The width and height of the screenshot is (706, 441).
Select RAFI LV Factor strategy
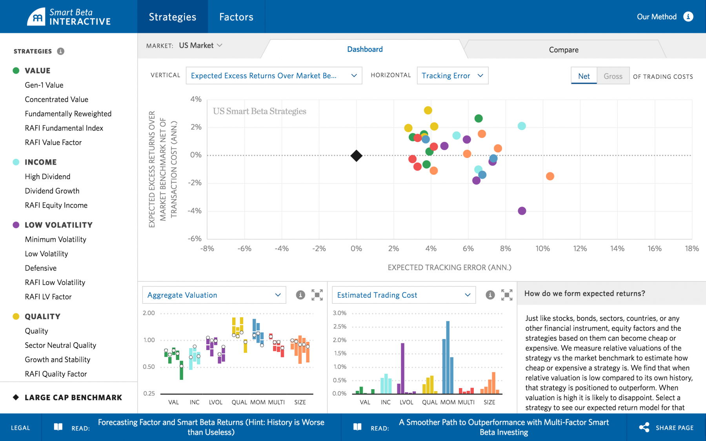[x=48, y=297]
